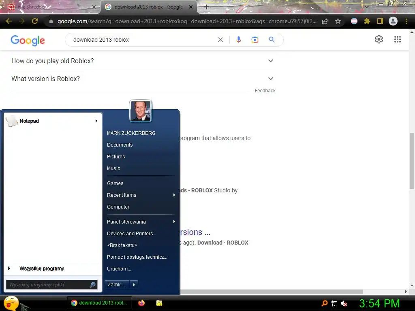Expand the Panel sterowania submenu
The image size is (415, 311).
[x=174, y=222]
